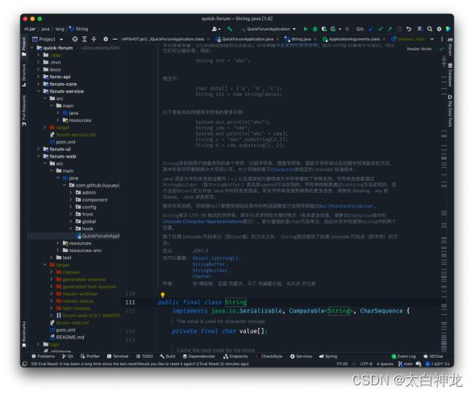475x395 pixels.
Task: Open the Terminal tool window tab
Action: point(118,356)
